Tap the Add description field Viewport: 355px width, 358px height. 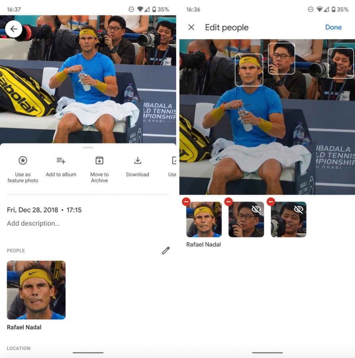33,223
